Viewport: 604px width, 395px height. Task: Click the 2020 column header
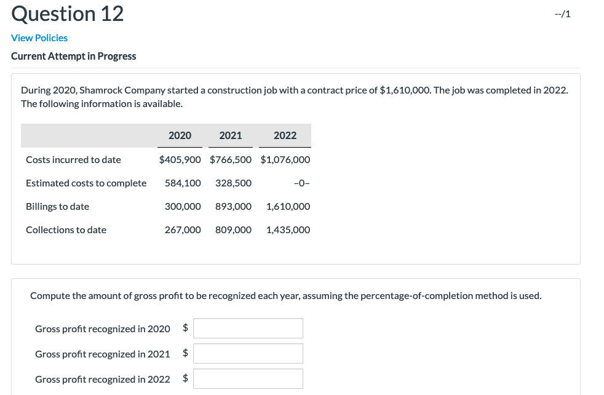[x=180, y=135]
